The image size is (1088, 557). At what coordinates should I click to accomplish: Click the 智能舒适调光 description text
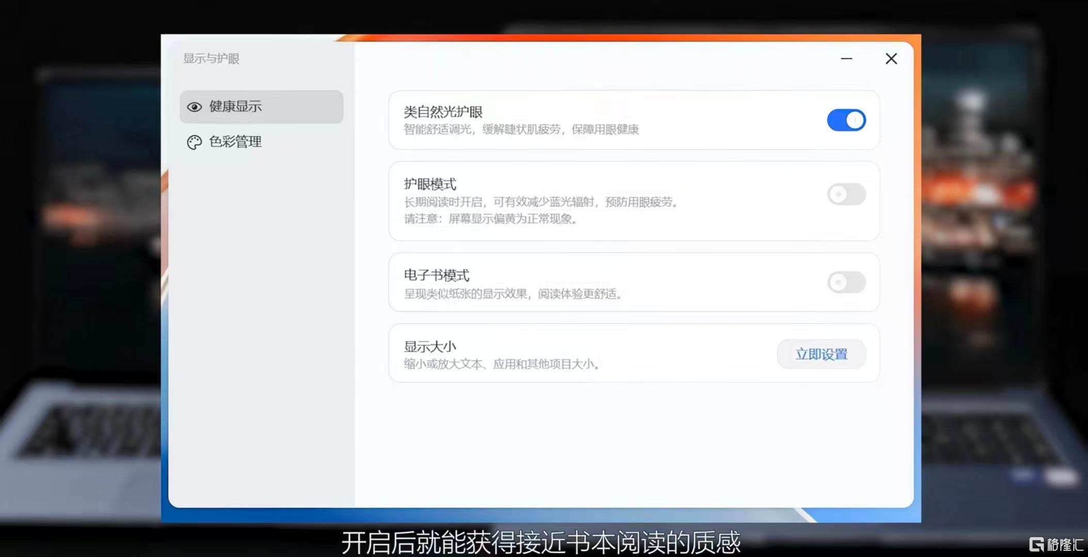(x=521, y=130)
